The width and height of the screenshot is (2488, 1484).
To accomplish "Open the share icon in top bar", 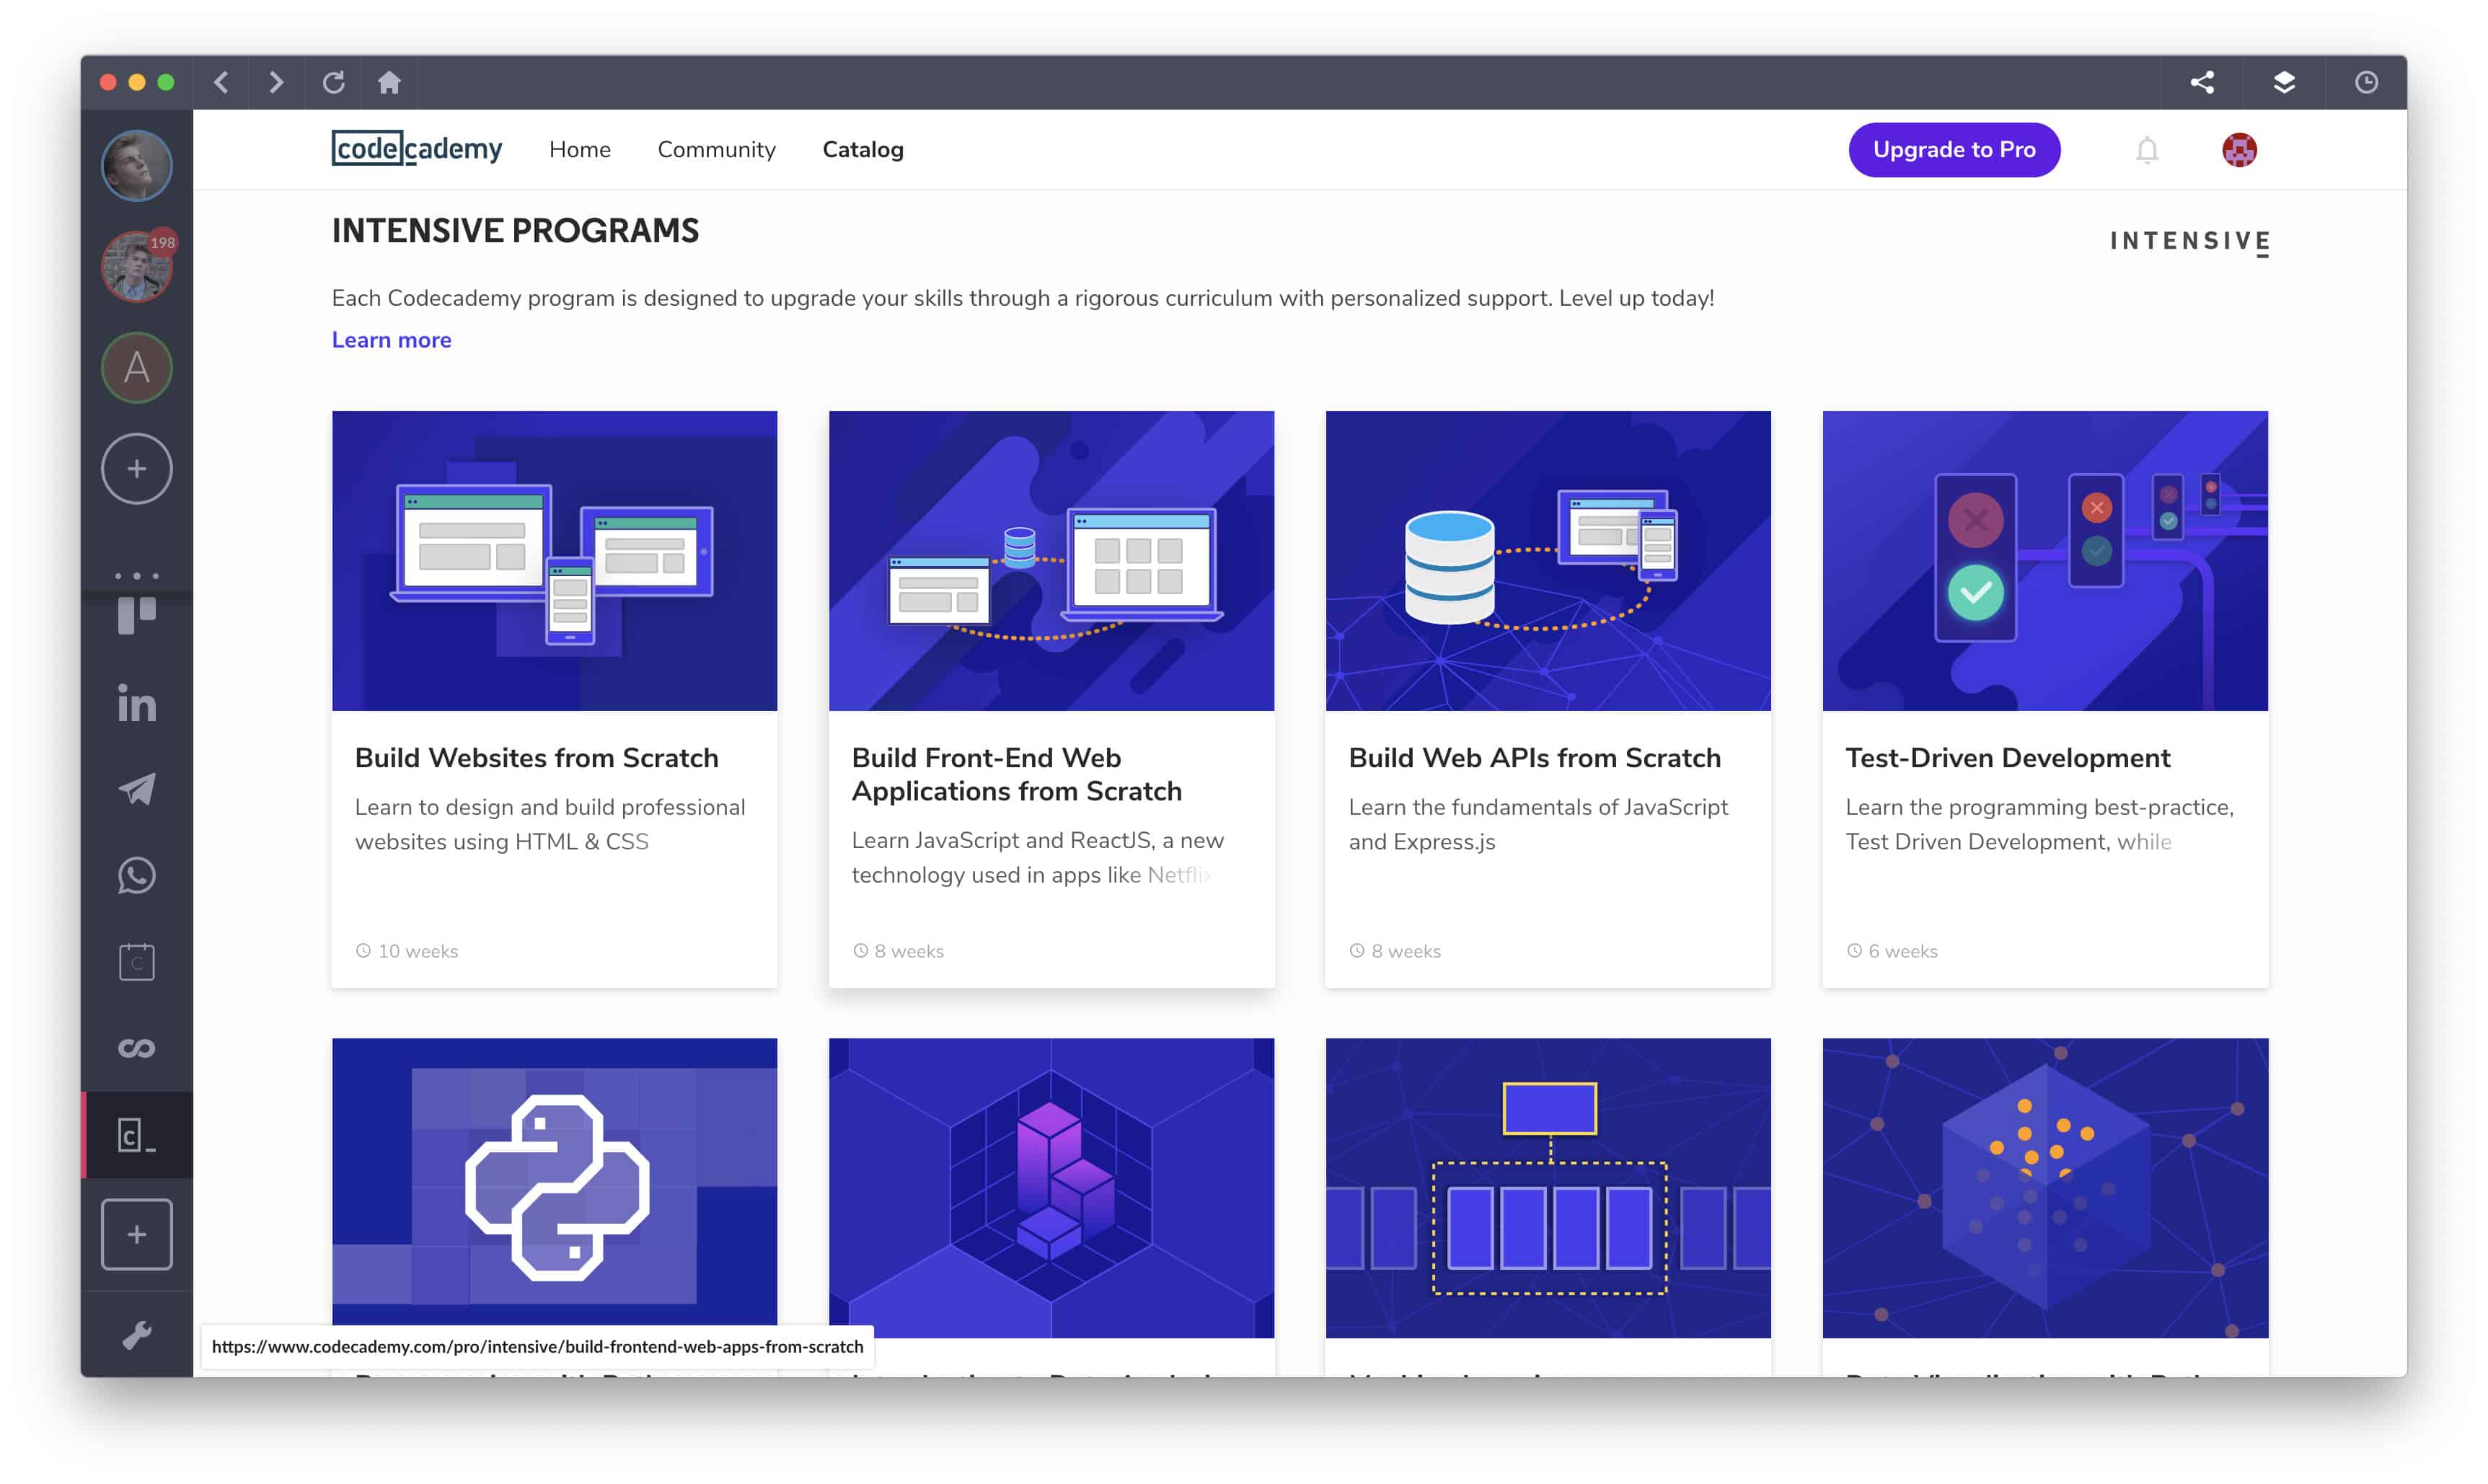I will (x=2202, y=82).
